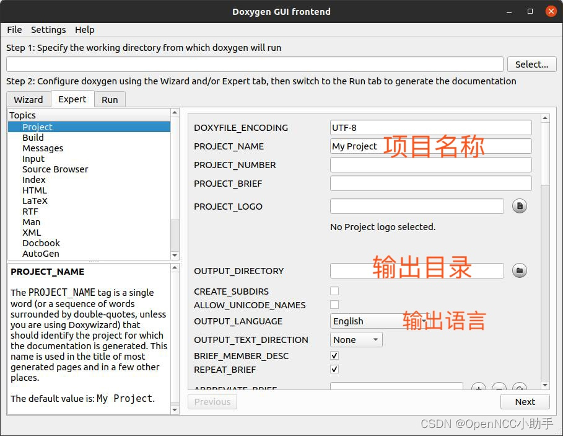Click the PROJECT_BRIEF input field
This screenshot has height=436, width=563.
point(431,184)
